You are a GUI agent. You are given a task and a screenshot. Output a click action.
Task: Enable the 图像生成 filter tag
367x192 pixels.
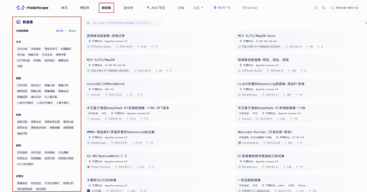[63, 91]
